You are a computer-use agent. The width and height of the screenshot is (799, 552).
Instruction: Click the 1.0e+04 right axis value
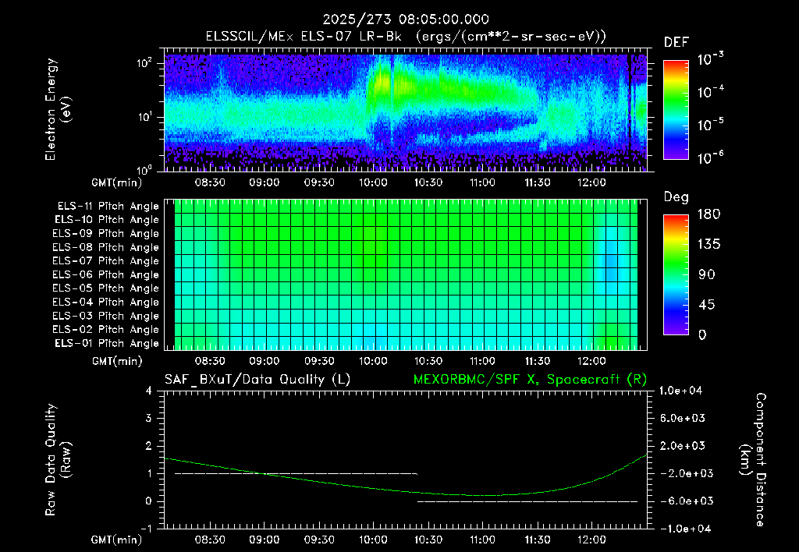pyautogui.click(x=680, y=391)
